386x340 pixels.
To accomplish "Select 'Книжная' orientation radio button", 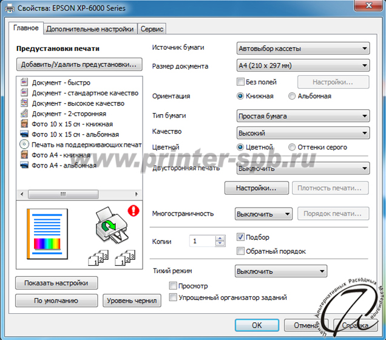I will pos(240,96).
